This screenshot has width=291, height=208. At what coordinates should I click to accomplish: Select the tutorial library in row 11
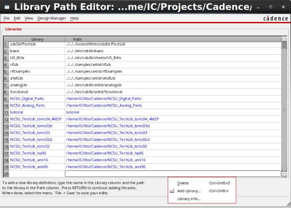coord(17,112)
